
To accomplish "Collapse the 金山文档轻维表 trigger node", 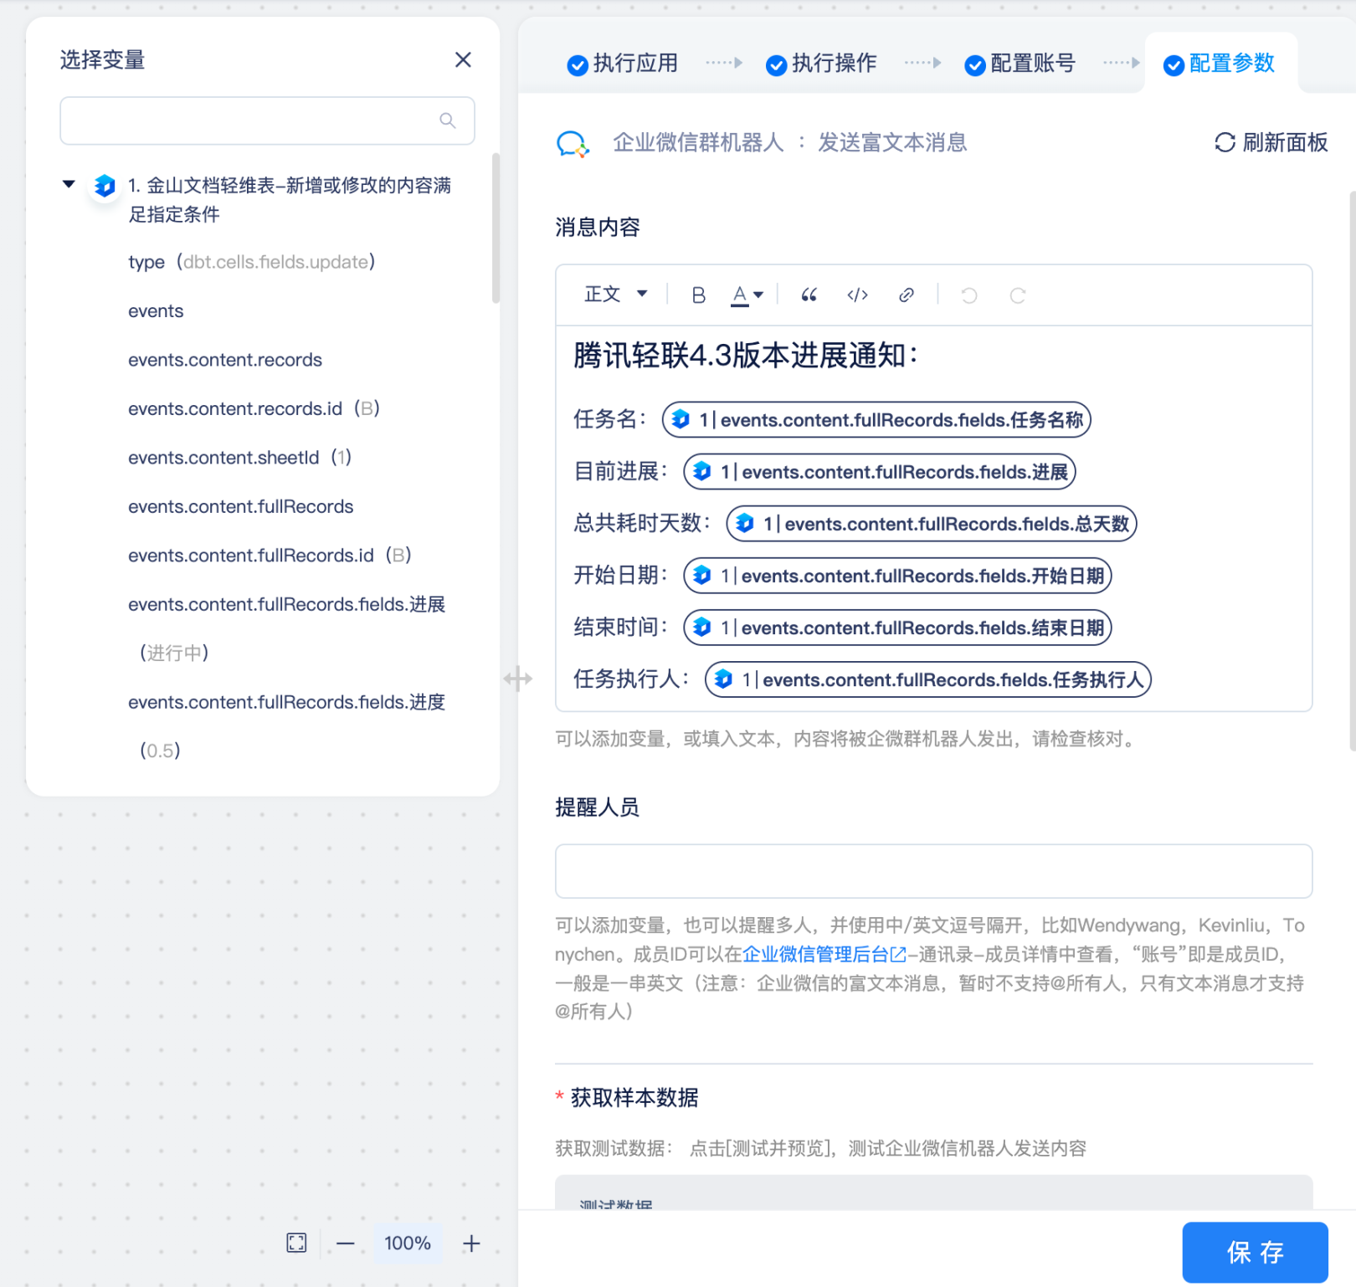I will [x=69, y=184].
